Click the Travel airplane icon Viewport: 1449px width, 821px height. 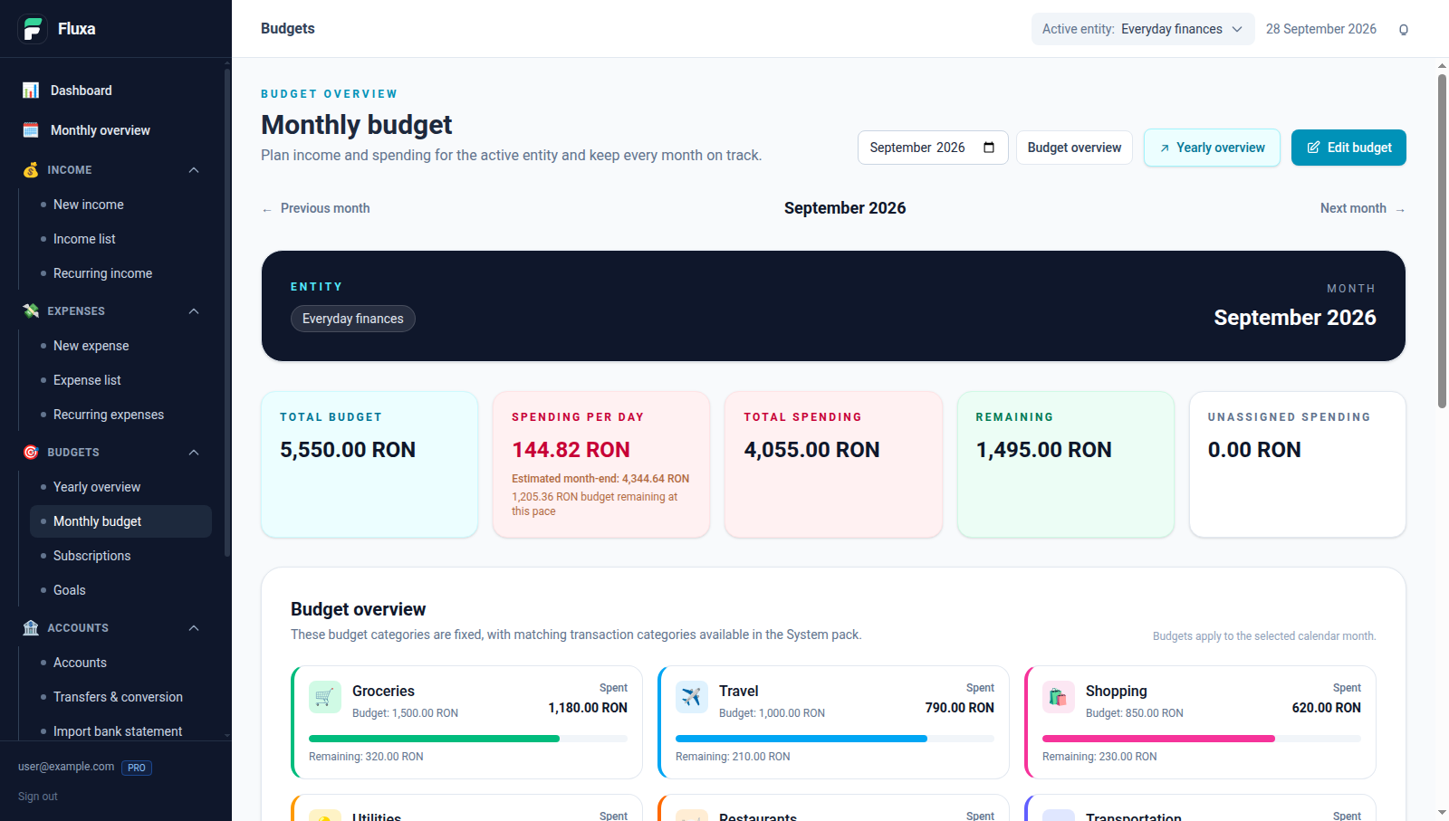[x=692, y=697]
